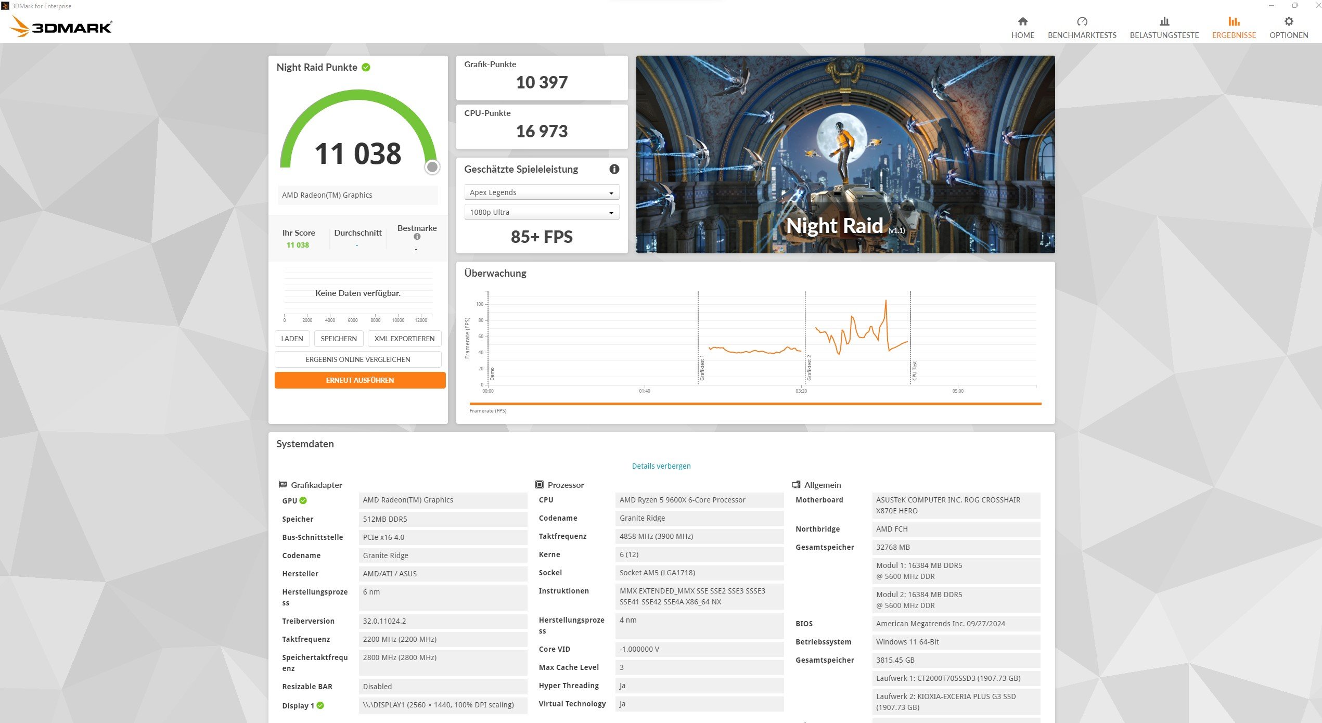
Task: Click the BIOS value American Megatrends Inc.
Action: tap(956, 624)
